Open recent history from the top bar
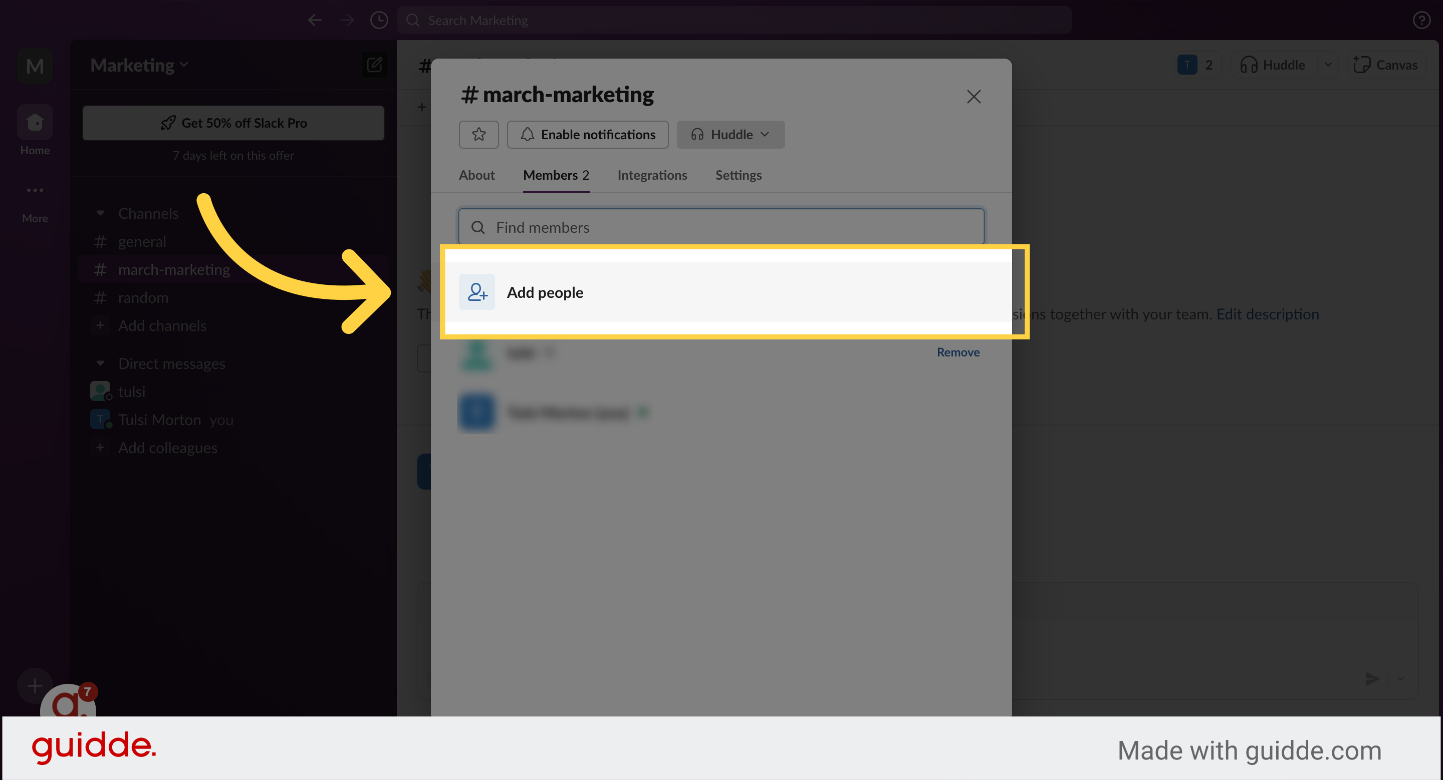 click(x=379, y=20)
